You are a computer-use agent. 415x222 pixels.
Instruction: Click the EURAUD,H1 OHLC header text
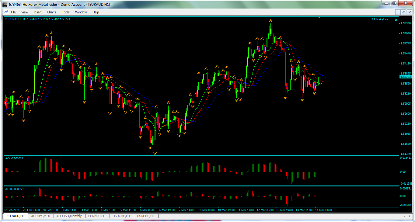(x=40, y=19)
